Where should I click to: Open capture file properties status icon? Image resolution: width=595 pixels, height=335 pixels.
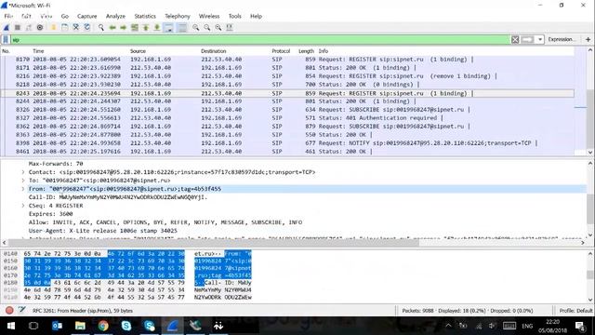coord(21,310)
